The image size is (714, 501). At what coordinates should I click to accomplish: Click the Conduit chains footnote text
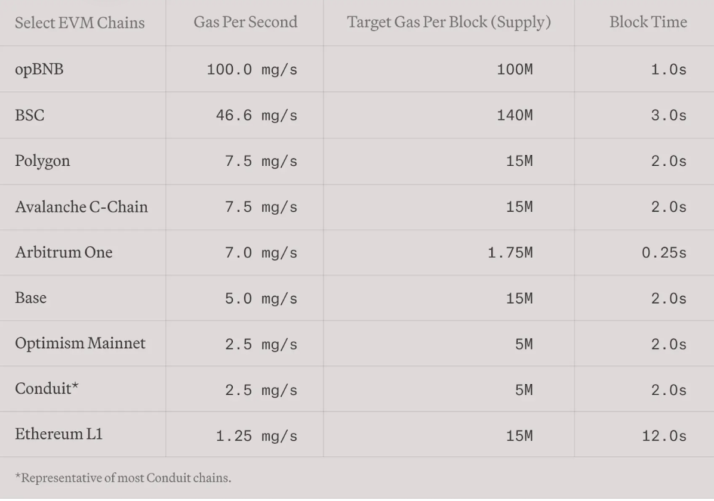123,478
